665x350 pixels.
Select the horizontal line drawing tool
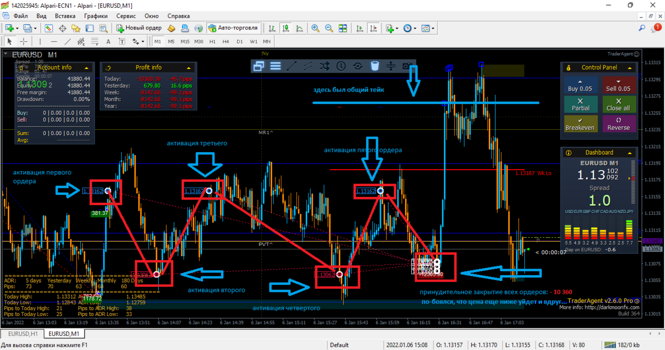click(x=54, y=42)
